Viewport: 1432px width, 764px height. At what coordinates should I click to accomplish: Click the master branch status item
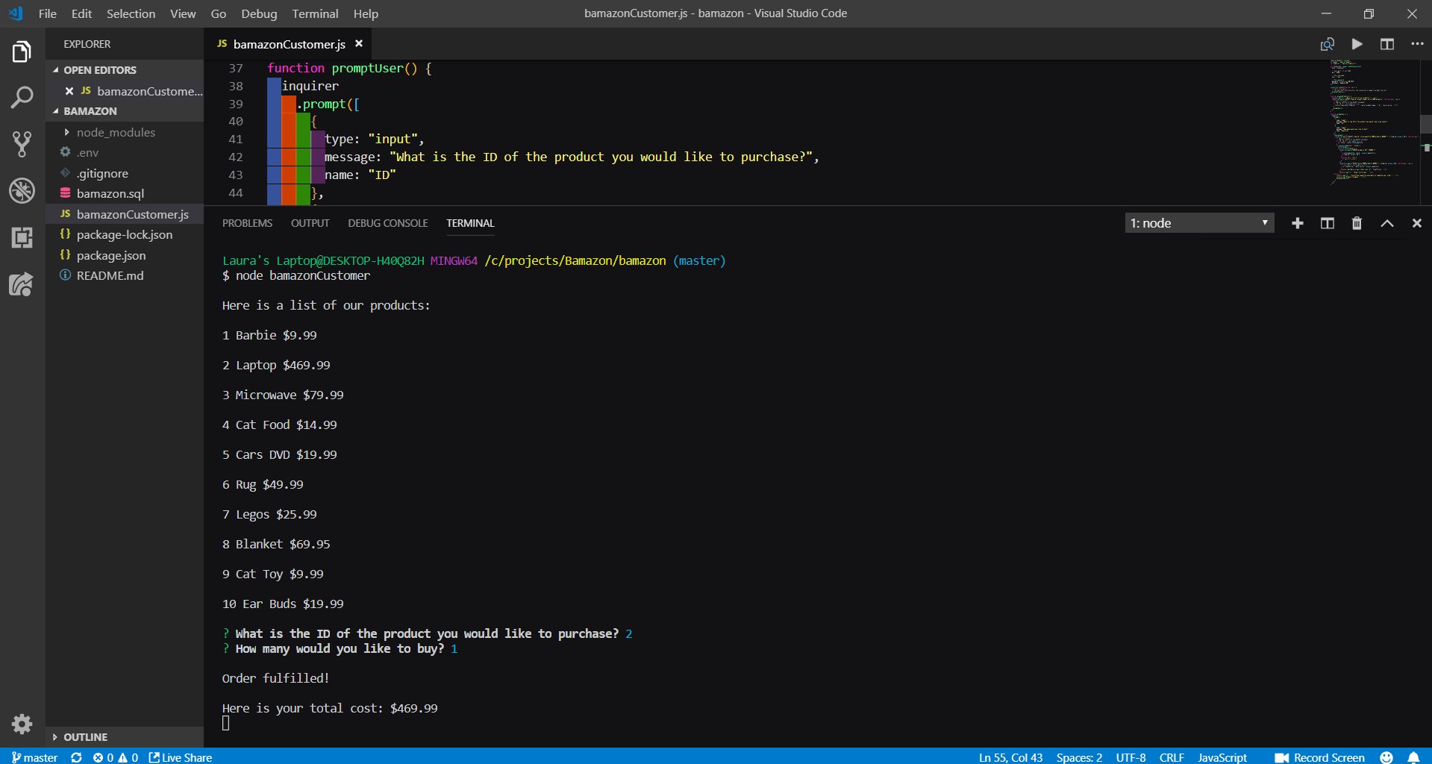(34, 757)
